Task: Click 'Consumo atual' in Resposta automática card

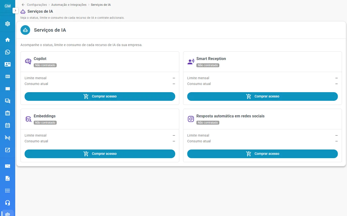Action: 199,141
